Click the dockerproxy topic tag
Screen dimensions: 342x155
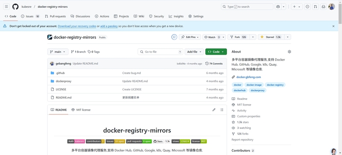tap(258, 90)
